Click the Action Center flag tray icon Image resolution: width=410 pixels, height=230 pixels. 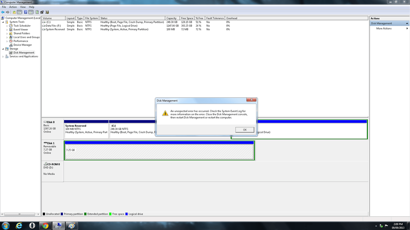386,226
